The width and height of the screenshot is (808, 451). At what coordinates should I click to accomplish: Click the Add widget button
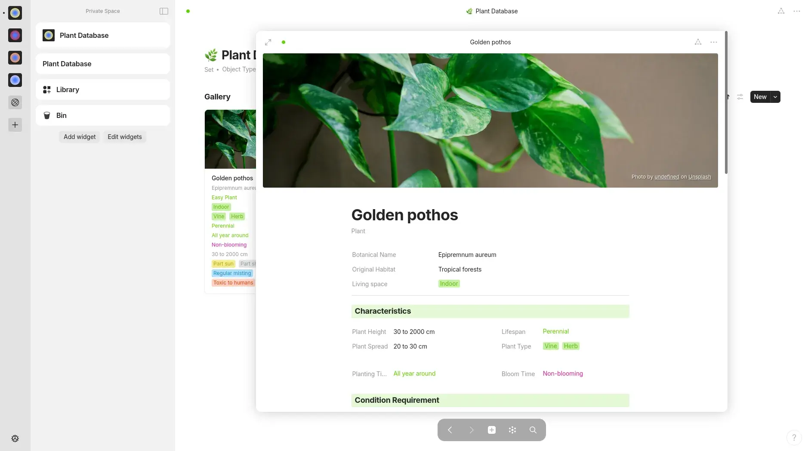[80, 137]
